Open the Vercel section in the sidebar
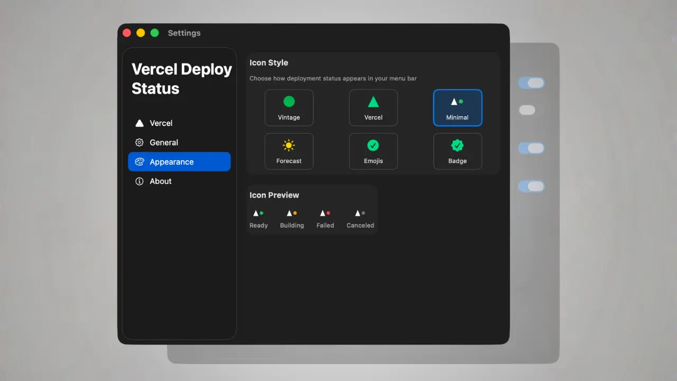 click(161, 123)
